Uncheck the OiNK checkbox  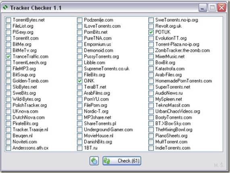80,81
